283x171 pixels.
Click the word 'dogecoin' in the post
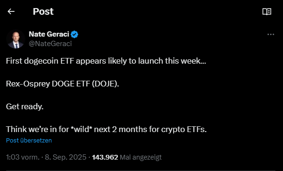click(41, 61)
